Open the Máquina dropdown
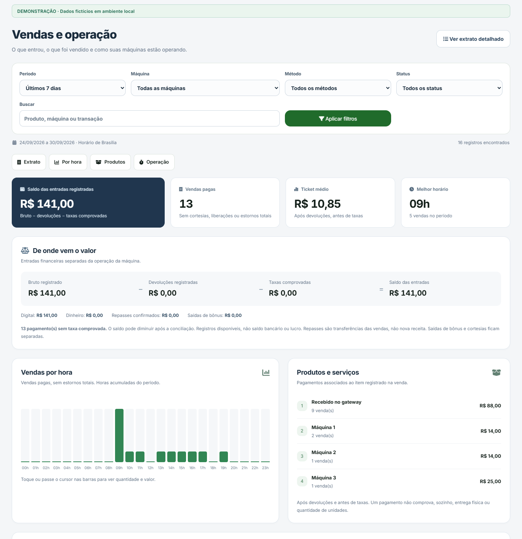 coord(205,88)
